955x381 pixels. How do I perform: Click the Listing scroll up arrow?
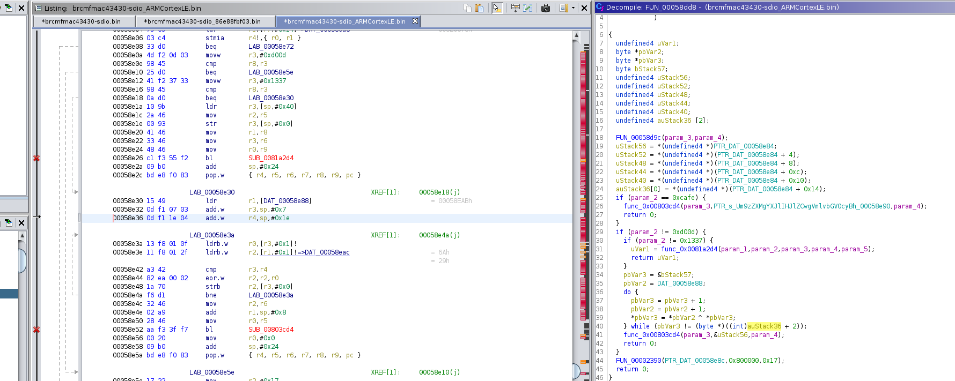[x=577, y=35]
